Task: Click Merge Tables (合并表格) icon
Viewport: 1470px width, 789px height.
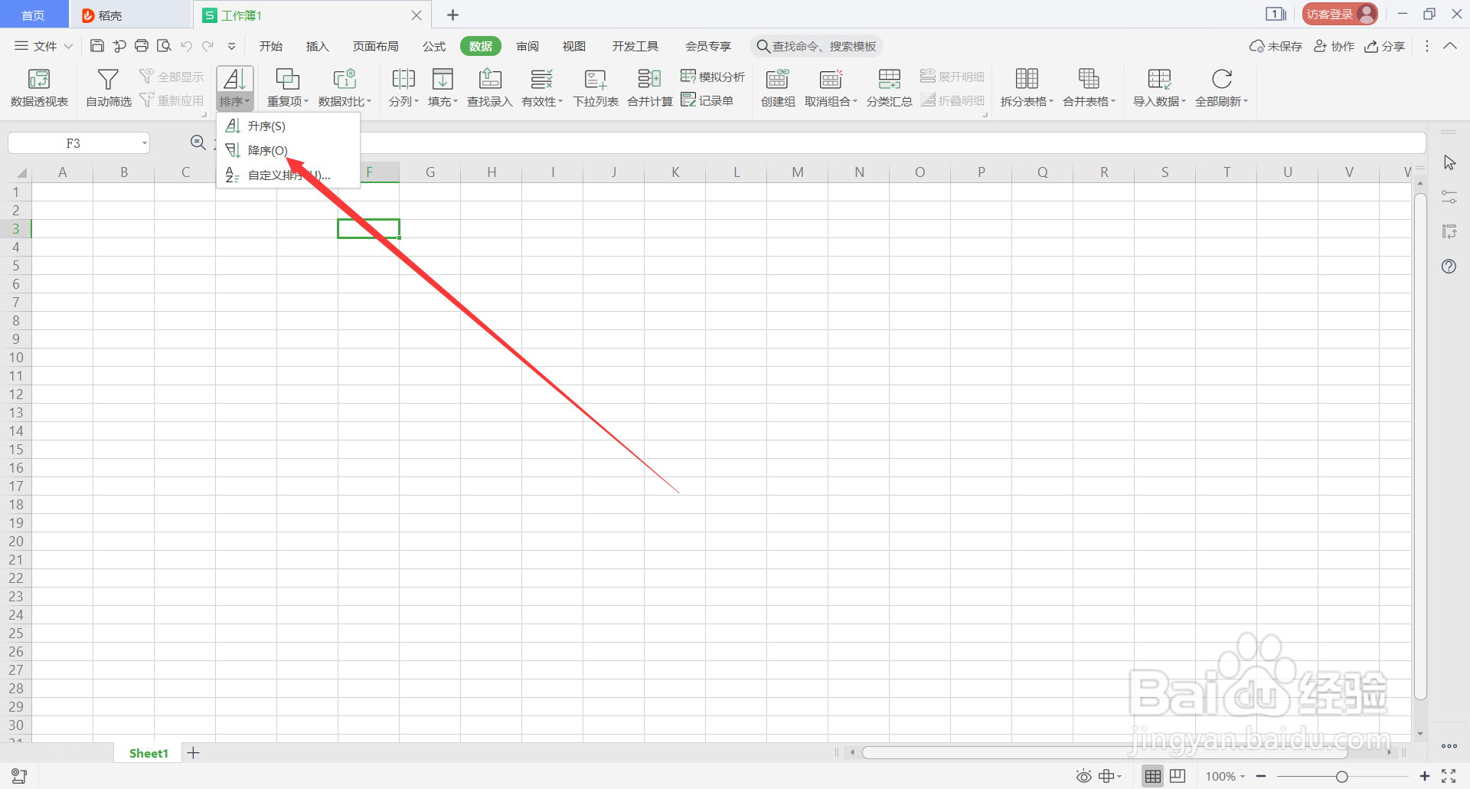Action: pyautogui.click(x=1089, y=79)
